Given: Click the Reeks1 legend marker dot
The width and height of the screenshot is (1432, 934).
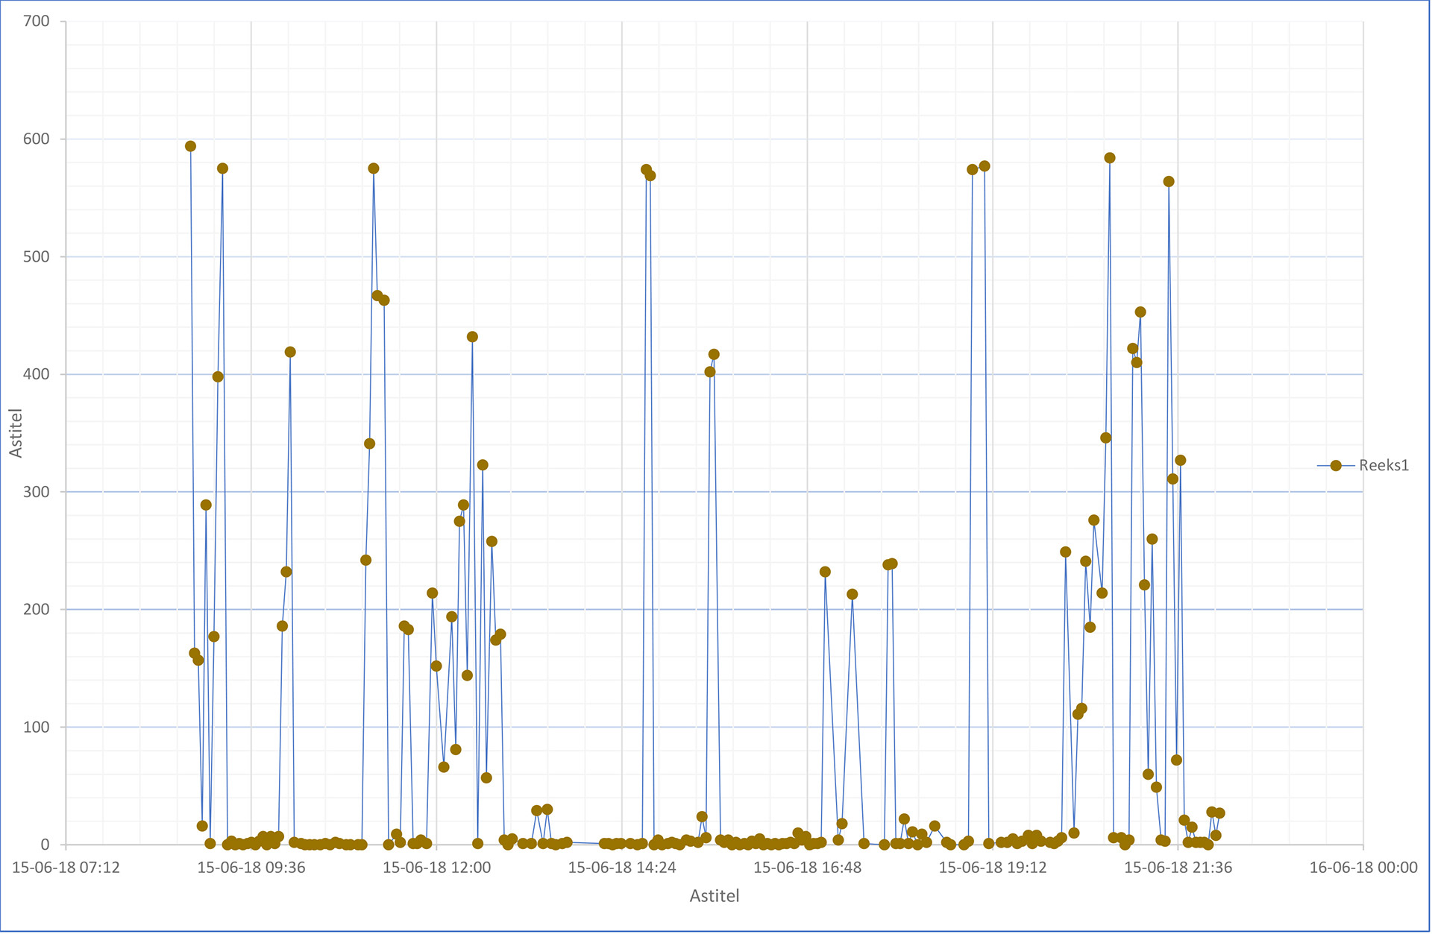Looking at the screenshot, I should click(x=1336, y=466).
